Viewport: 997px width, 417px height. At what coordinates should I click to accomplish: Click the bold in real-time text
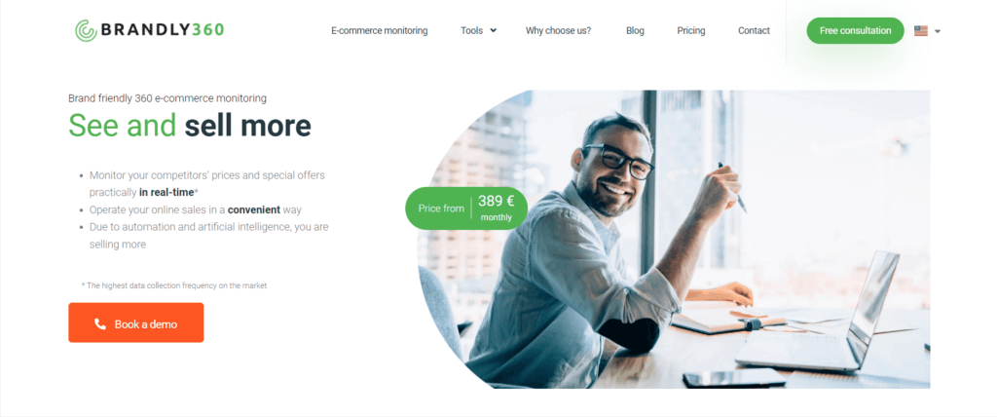coord(166,192)
